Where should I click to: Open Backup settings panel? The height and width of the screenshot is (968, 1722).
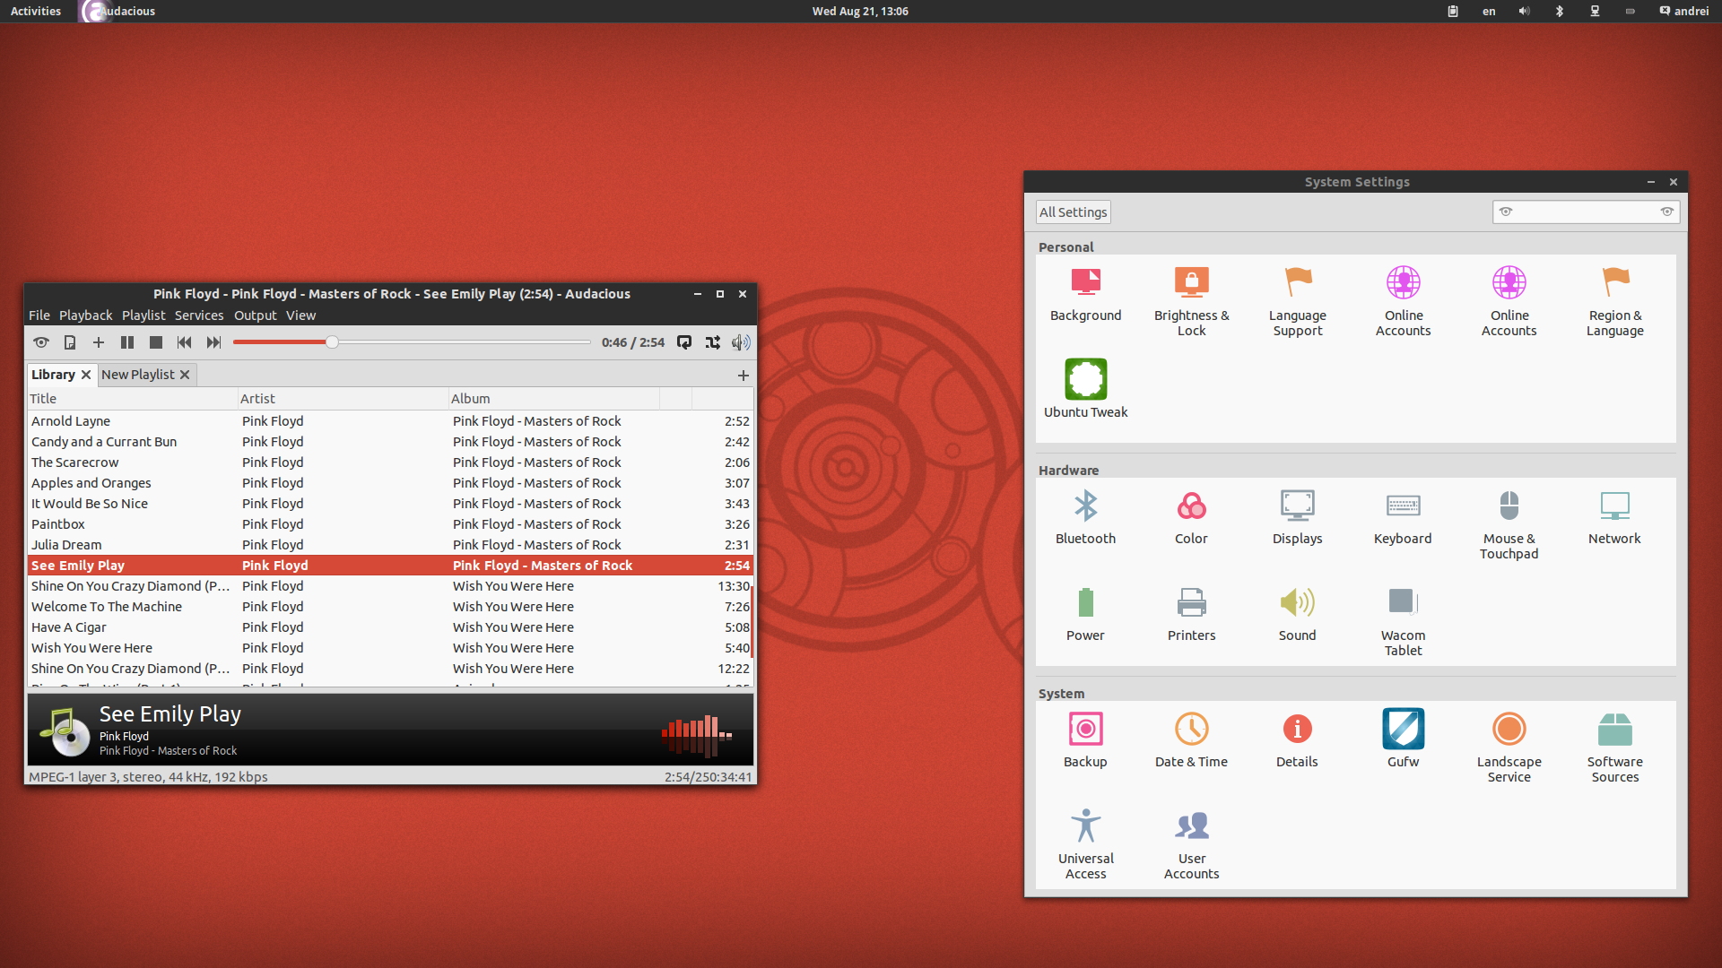[1086, 741]
